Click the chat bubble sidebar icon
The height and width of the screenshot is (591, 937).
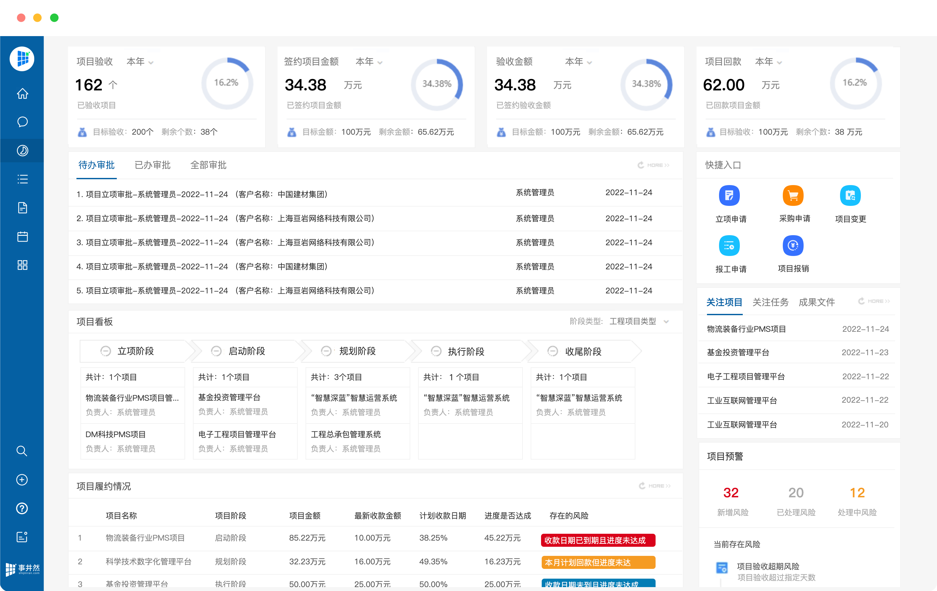click(22, 122)
